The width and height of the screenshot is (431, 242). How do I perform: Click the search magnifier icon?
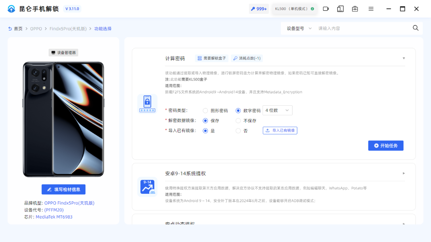tap(415, 28)
